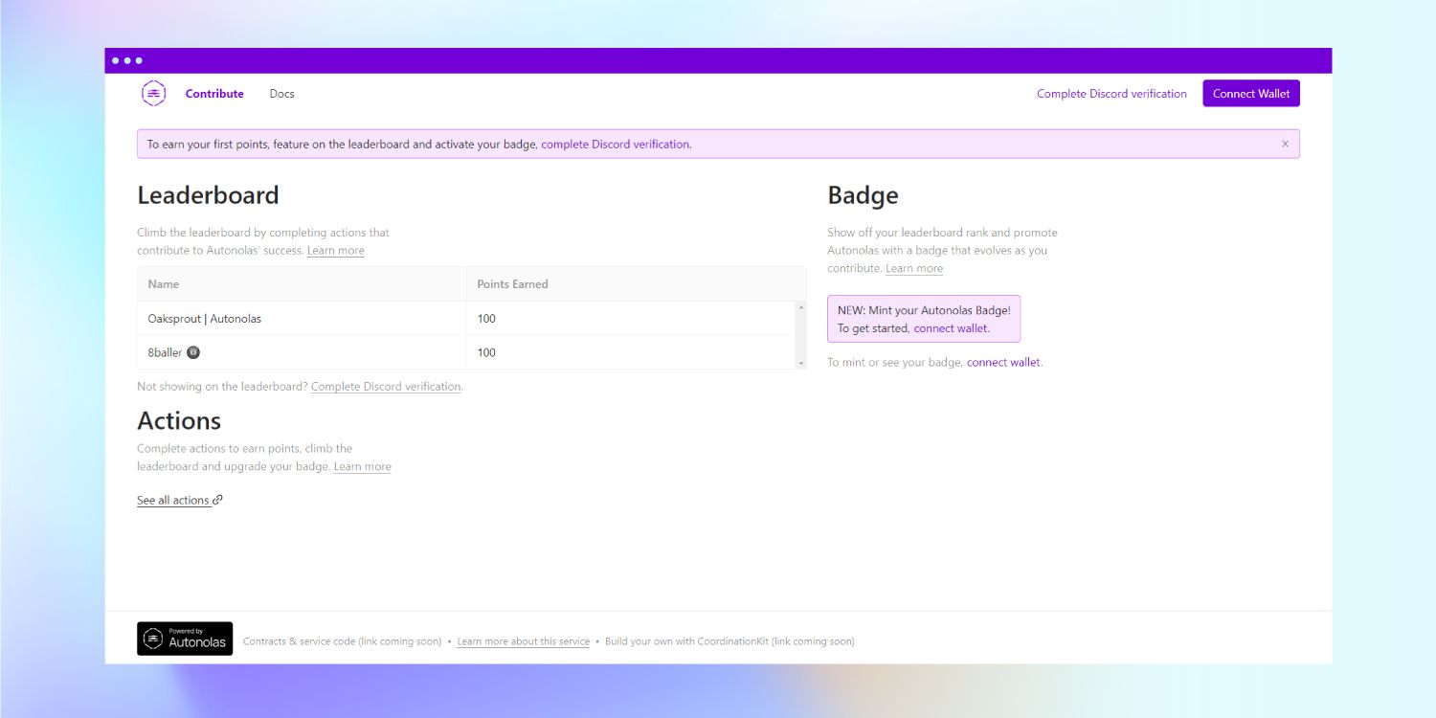Click connect wallet after 'To mint or see your badge'

(1003, 363)
